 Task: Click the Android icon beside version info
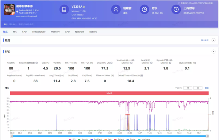[x=17, y=12]
